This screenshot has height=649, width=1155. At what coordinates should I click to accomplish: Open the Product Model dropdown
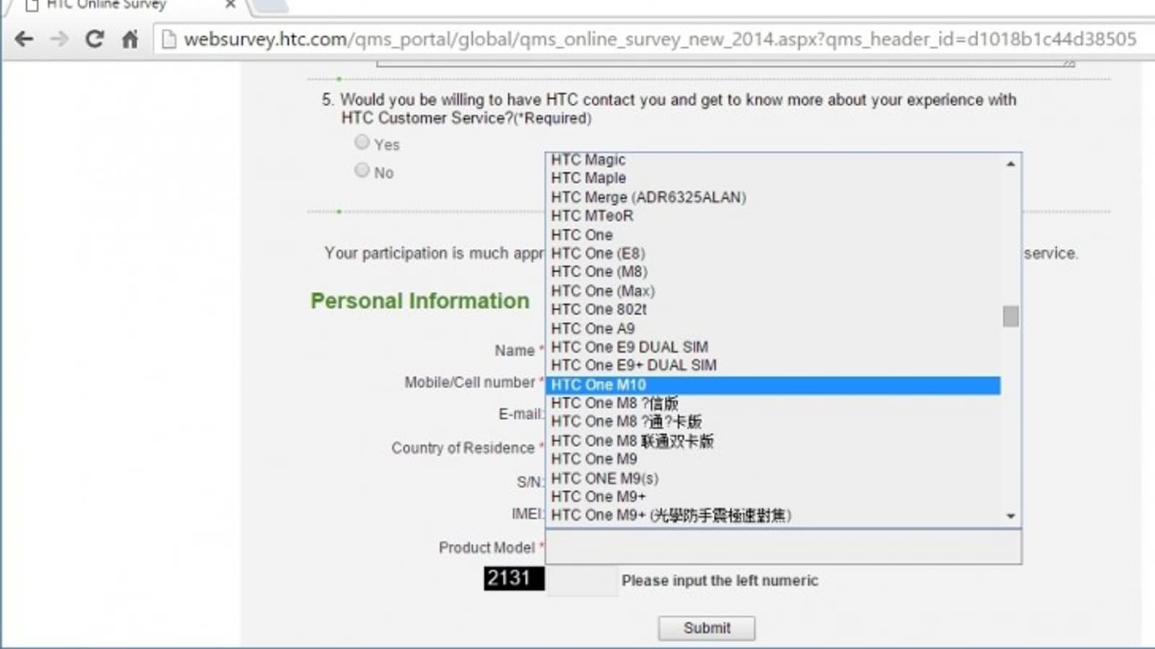click(784, 547)
